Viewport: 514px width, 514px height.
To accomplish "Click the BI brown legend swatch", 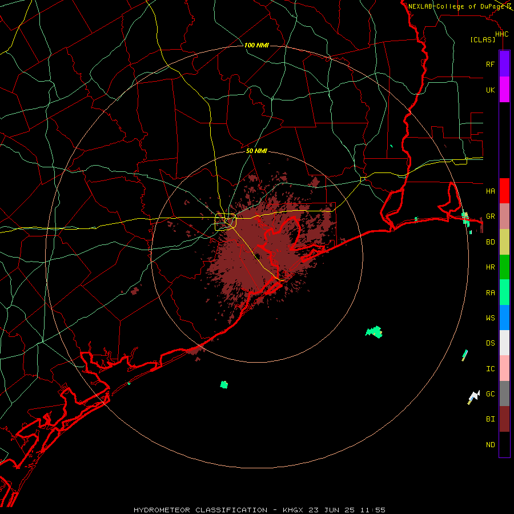I will pyautogui.click(x=504, y=419).
